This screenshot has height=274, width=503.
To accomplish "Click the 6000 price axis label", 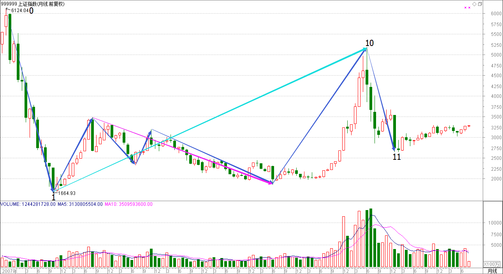I will (497, 14).
